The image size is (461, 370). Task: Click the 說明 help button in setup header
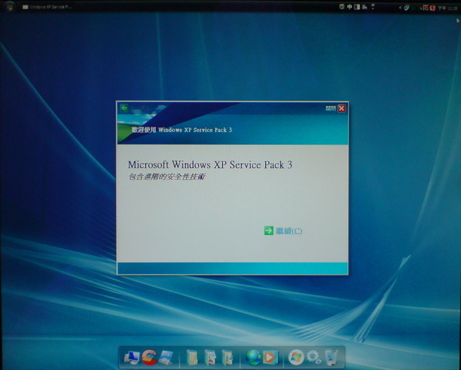330,108
